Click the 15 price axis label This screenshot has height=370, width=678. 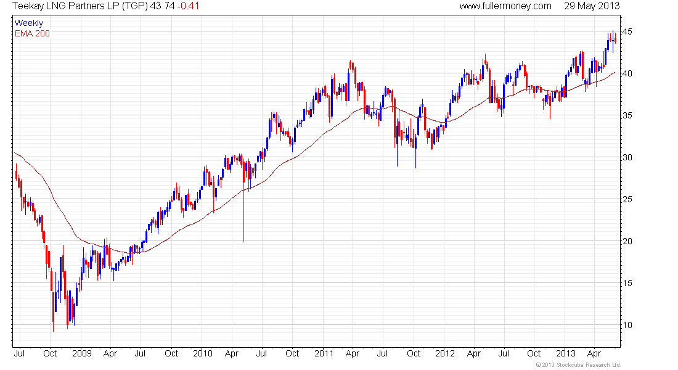[627, 284]
